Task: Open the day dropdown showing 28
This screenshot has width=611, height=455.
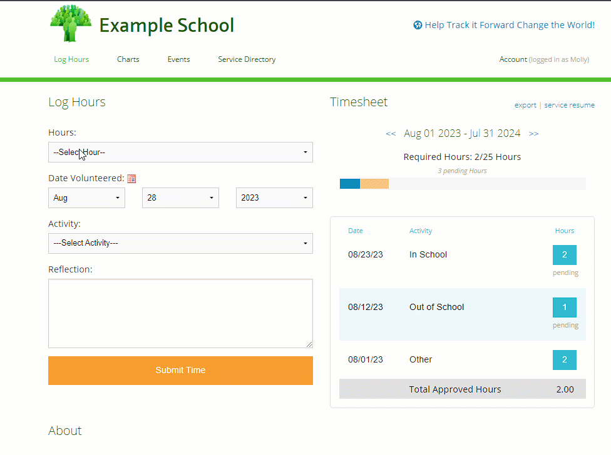Action: click(x=180, y=197)
